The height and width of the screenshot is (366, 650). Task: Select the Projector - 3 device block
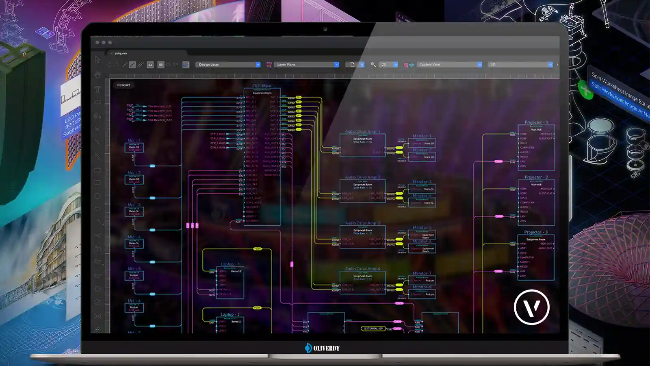pyautogui.click(x=536, y=257)
